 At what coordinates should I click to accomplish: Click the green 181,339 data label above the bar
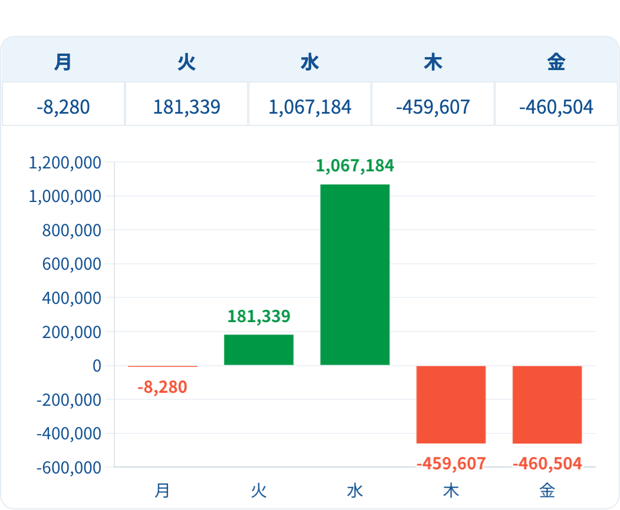(259, 316)
